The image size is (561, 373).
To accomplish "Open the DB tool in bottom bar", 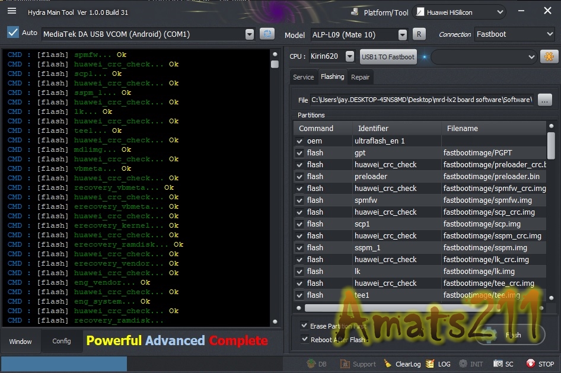I will pyautogui.click(x=311, y=364).
